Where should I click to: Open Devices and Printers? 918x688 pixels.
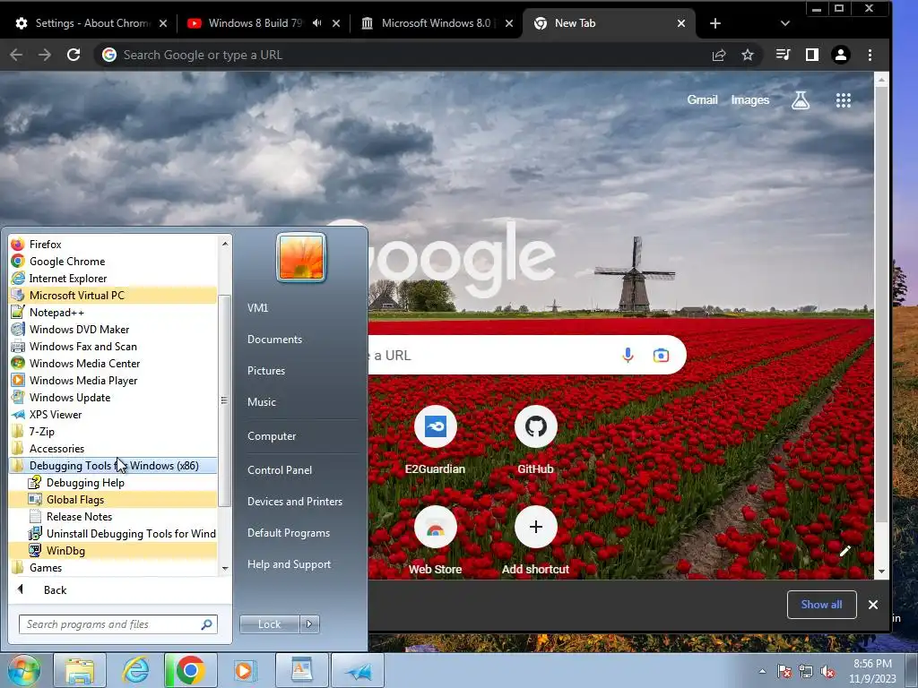294,502
